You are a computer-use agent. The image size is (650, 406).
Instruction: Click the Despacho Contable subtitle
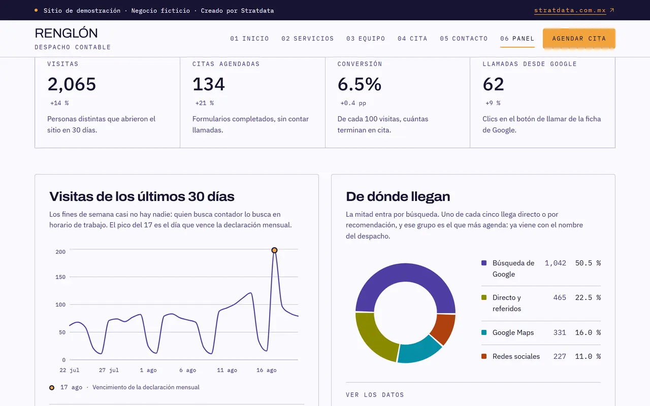point(73,47)
